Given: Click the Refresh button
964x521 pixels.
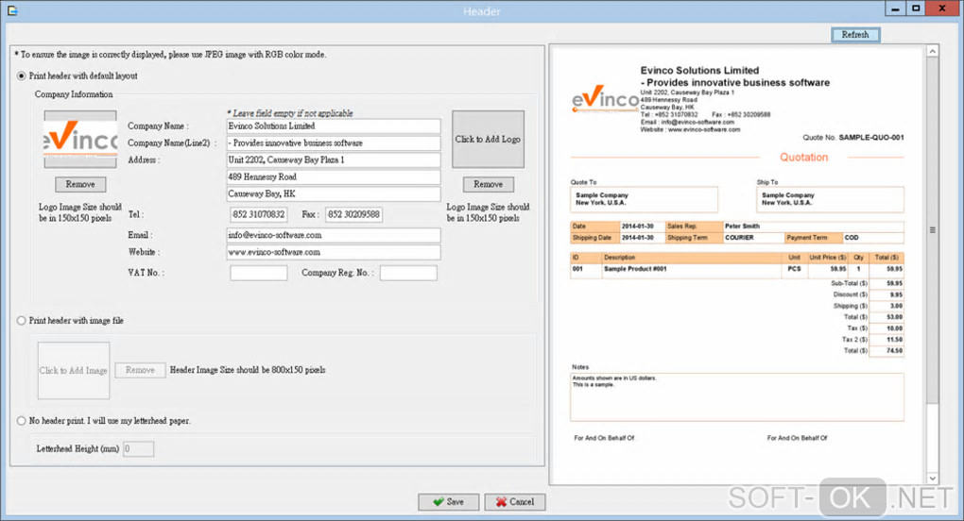Looking at the screenshot, I should [x=855, y=35].
